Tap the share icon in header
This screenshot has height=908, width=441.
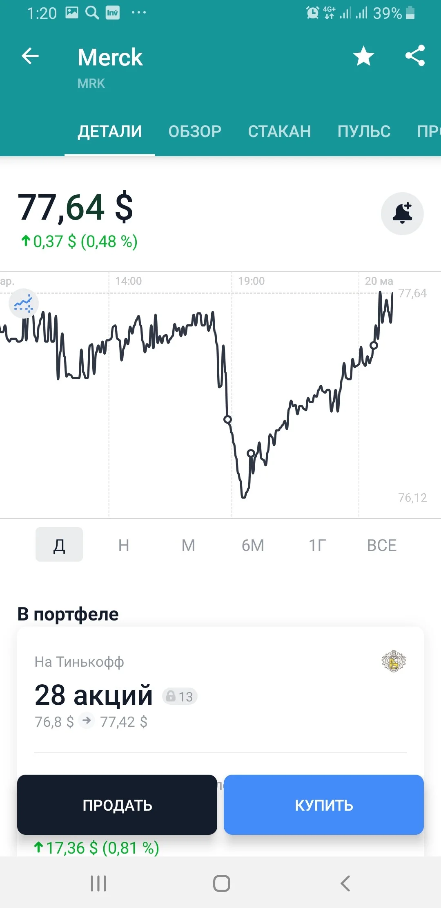(415, 56)
